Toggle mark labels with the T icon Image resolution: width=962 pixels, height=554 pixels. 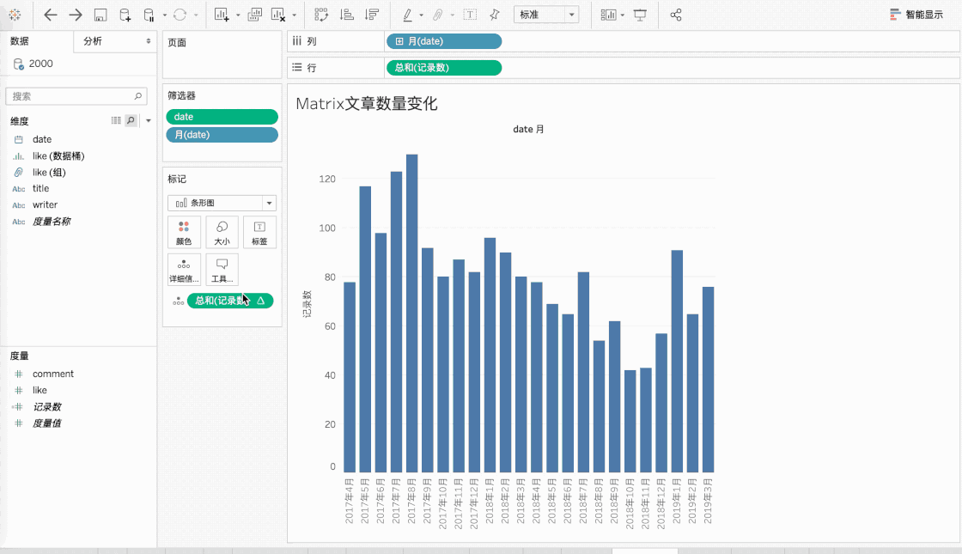click(470, 15)
